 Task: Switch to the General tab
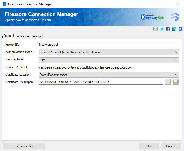[x=9, y=36]
